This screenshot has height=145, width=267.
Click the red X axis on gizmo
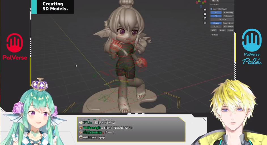pyautogui.click(x=205, y=1)
